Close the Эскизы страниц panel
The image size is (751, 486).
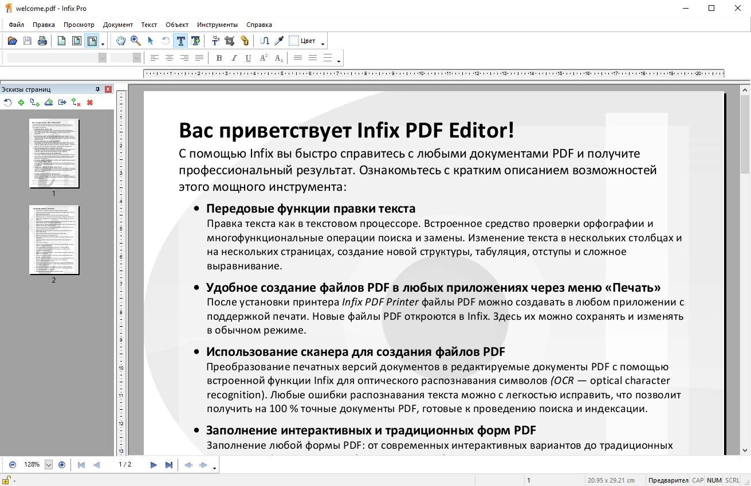click(x=108, y=89)
